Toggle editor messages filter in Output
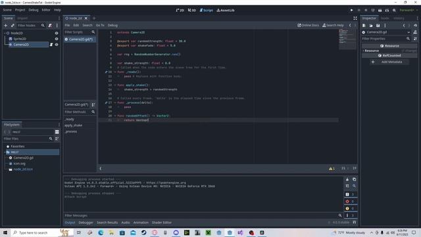 (350, 215)
